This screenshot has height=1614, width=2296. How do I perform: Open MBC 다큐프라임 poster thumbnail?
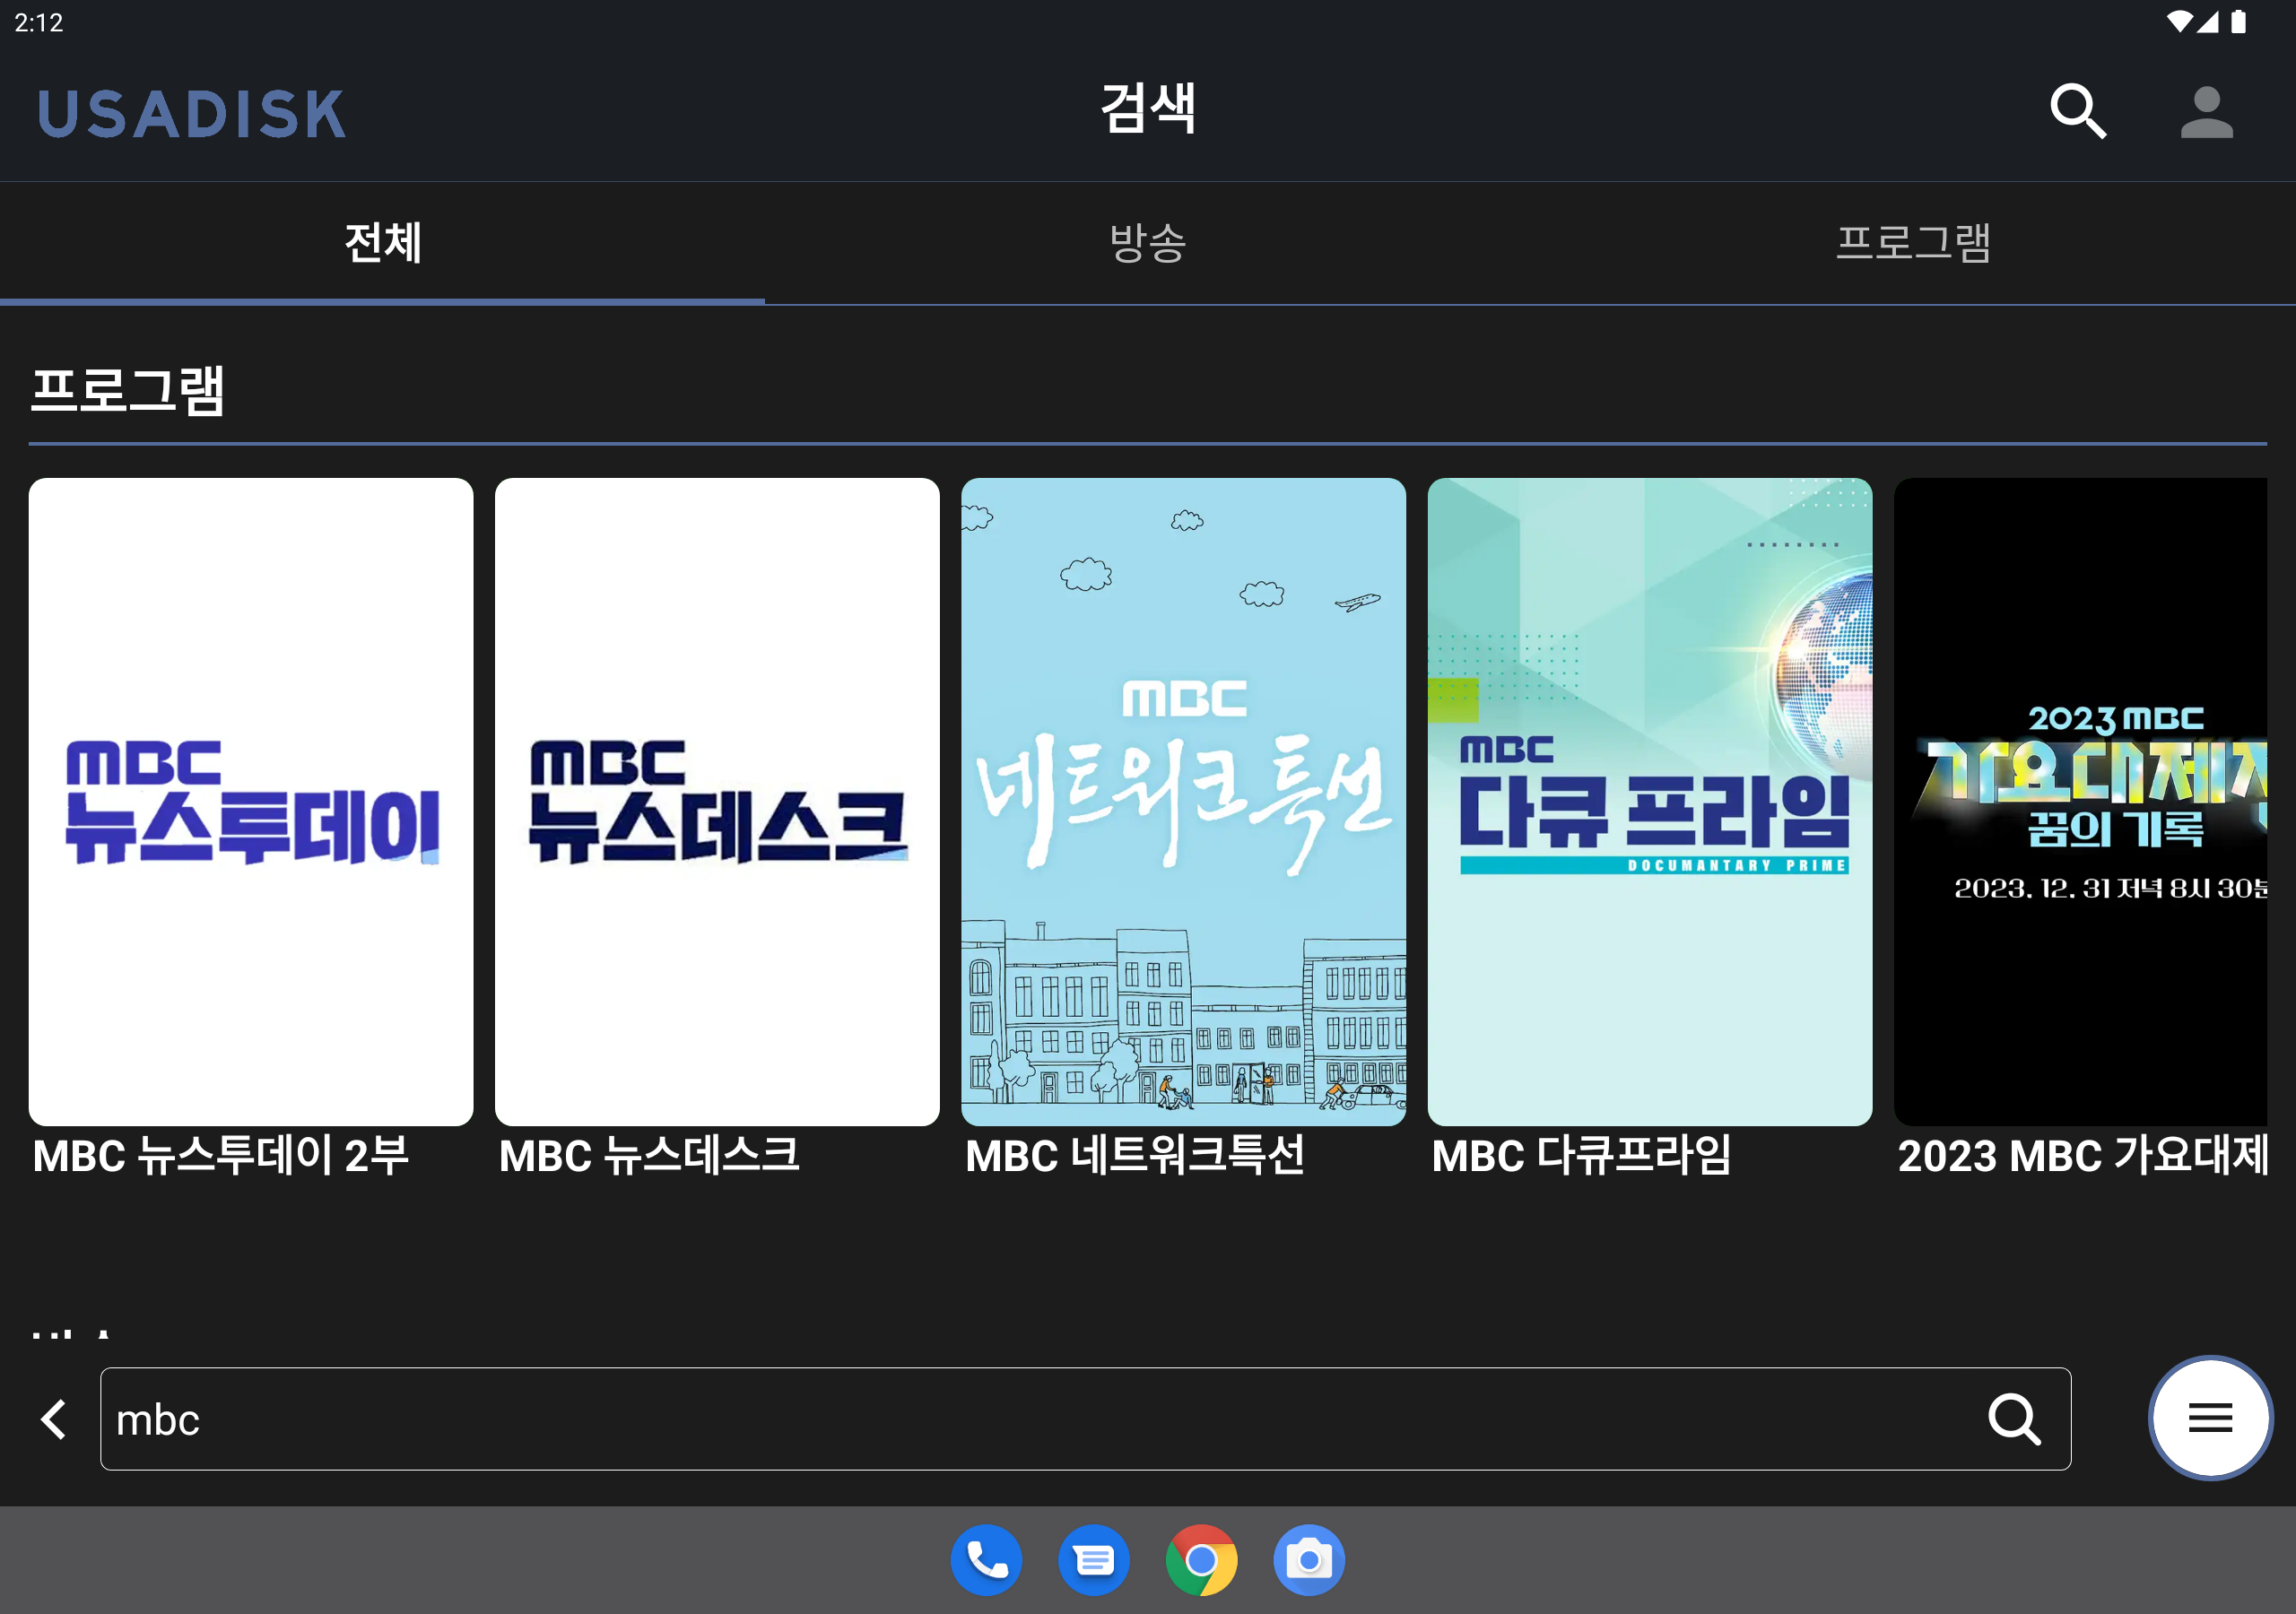[x=1649, y=801]
